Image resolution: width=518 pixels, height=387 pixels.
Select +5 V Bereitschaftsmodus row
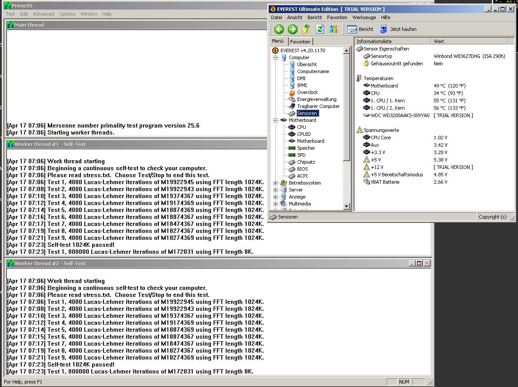(x=405, y=175)
